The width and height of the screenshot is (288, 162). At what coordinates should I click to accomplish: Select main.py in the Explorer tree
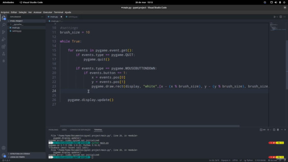click(27, 28)
